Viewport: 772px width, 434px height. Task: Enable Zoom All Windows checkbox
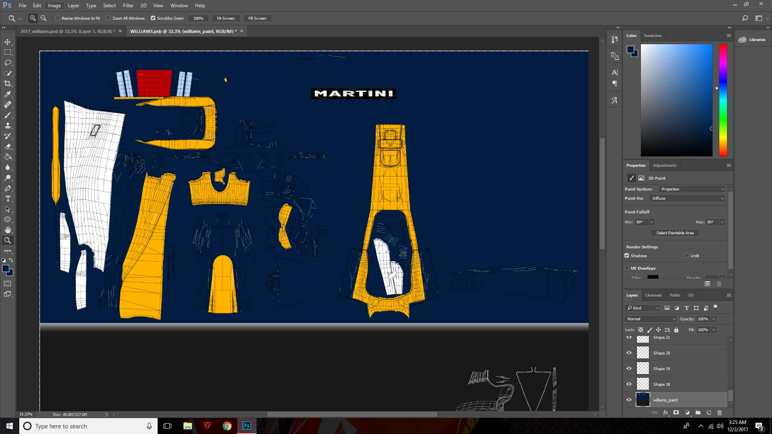[109, 18]
